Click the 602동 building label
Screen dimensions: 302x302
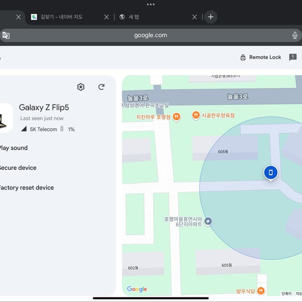(133, 268)
